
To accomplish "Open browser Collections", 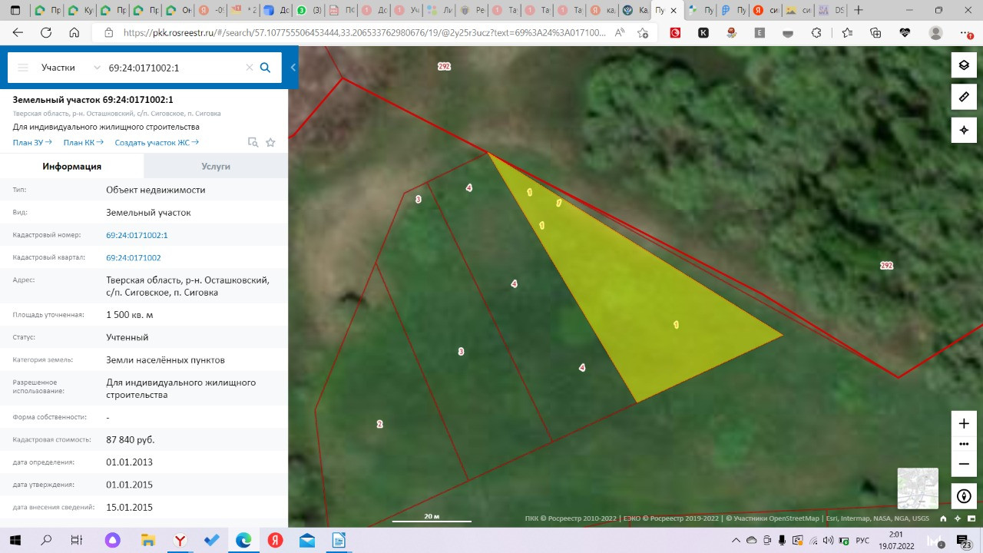I will coord(876,33).
